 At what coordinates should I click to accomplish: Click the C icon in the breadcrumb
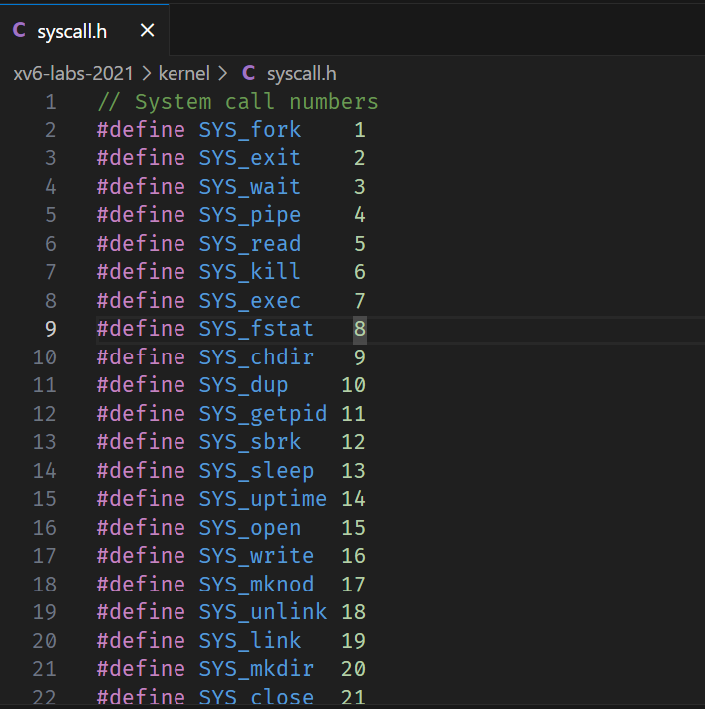(248, 73)
